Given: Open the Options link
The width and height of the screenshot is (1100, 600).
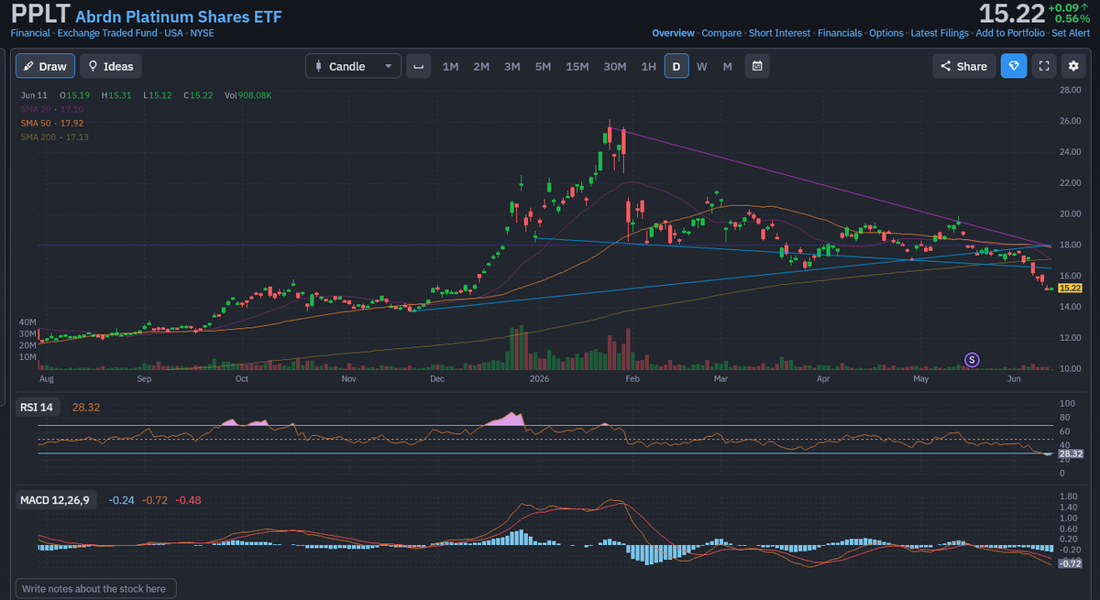Looking at the screenshot, I should 886,33.
